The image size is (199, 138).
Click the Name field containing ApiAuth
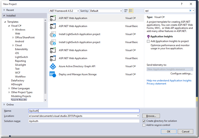84,111
